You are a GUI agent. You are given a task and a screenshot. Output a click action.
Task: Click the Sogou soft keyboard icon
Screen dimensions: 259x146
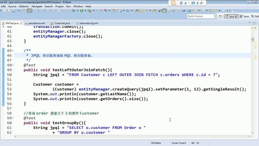click(x=193, y=3)
